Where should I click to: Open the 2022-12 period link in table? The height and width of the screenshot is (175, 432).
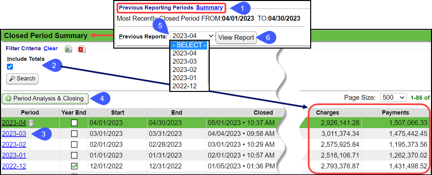coord(14,166)
